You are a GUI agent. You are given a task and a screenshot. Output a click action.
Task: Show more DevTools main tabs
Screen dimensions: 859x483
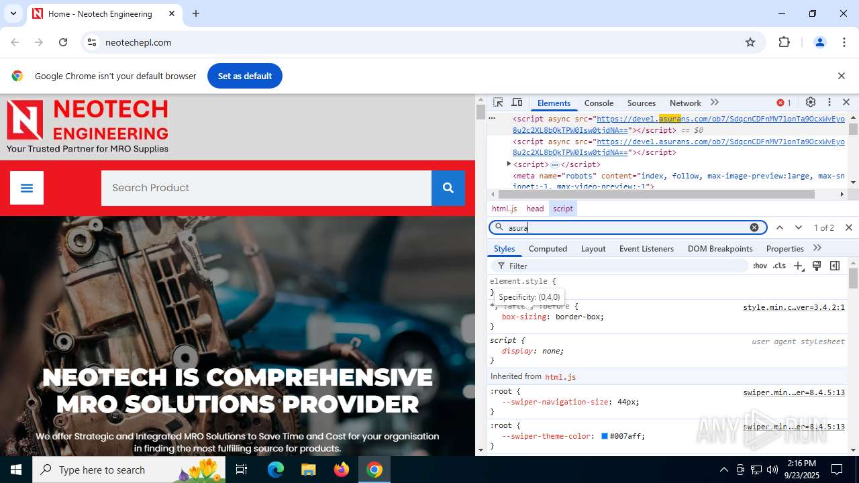[715, 103]
